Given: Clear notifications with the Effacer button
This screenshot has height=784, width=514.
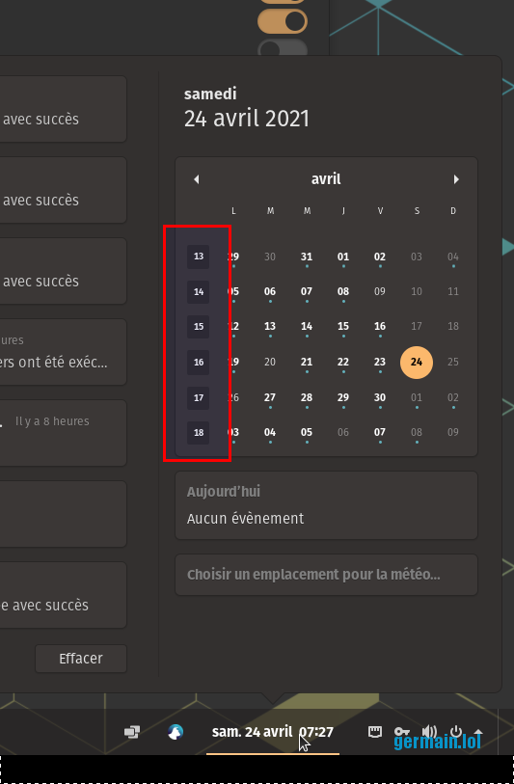Looking at the screenshot, I should 81,659.
